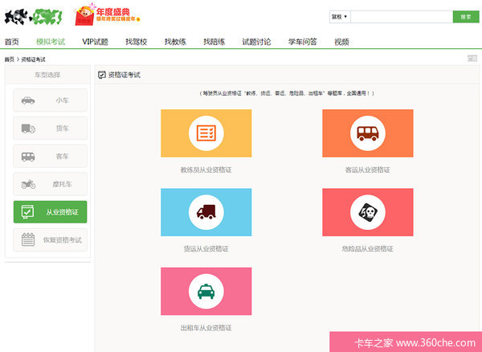482x352 pixels.
Task: Open the 找教练 nav item
Action: pos(175,42)
